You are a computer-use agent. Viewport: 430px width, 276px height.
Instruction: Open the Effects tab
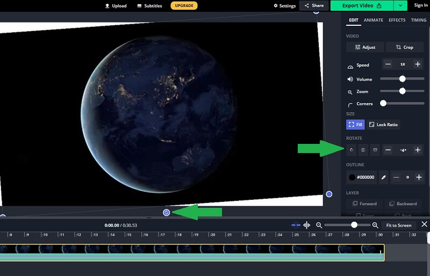(x=397, y=20)
